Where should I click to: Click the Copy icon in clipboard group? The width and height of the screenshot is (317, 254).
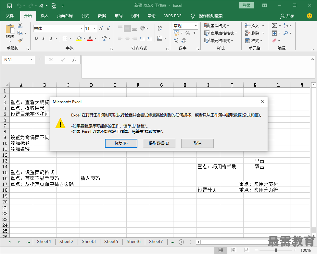tap(20, 33)
